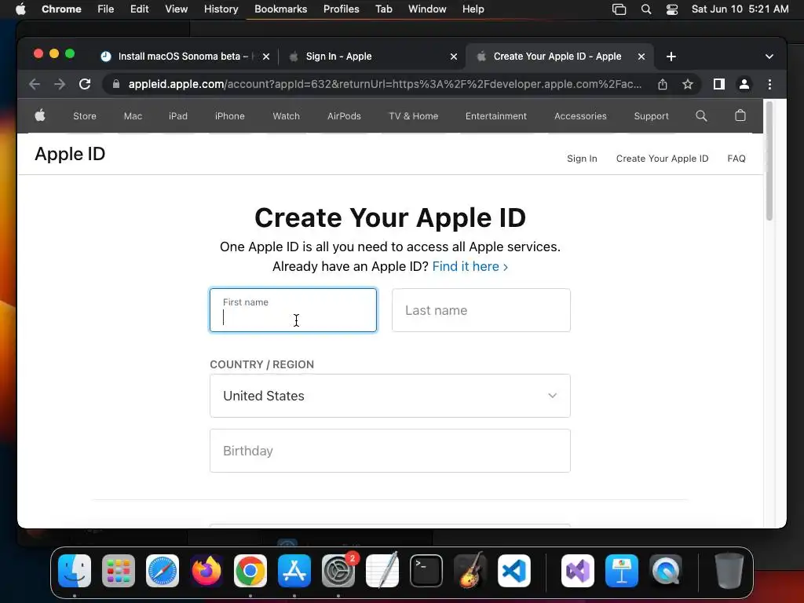Screen dimensions: 804x603
Task: Open the View menu
Action: (176, 9)
